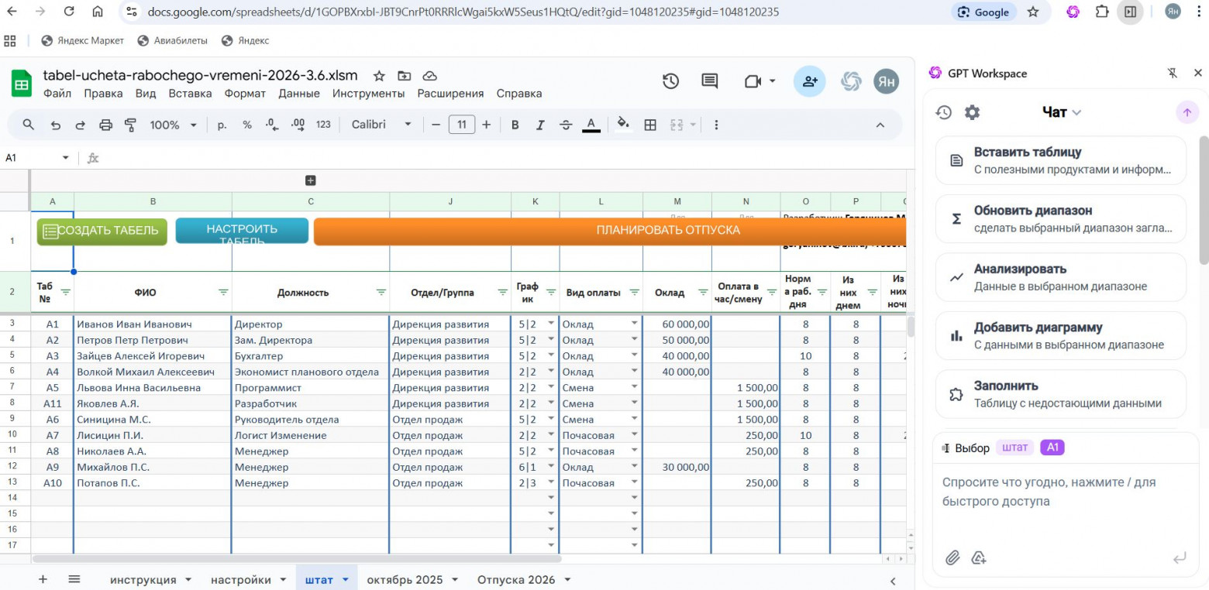Open GPT Workspace settings gear
The width and height of the screenshot is (1209, 590).
point(972,112)
